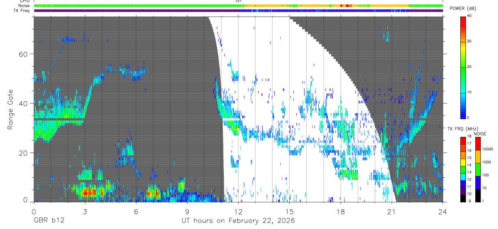
Task: Click the 'UT hours on February 22, 2026' axis title
Action: [x=238, y=221]
